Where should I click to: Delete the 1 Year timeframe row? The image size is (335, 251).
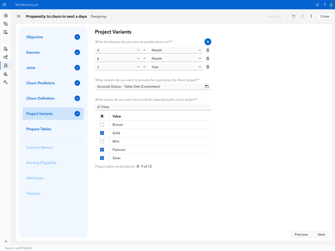pyautogui.click(x=207, y=67)
